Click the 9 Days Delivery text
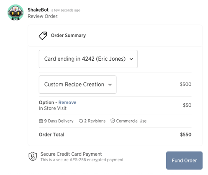The width and height of the screenshot is (208, 175). coord(59,121)
